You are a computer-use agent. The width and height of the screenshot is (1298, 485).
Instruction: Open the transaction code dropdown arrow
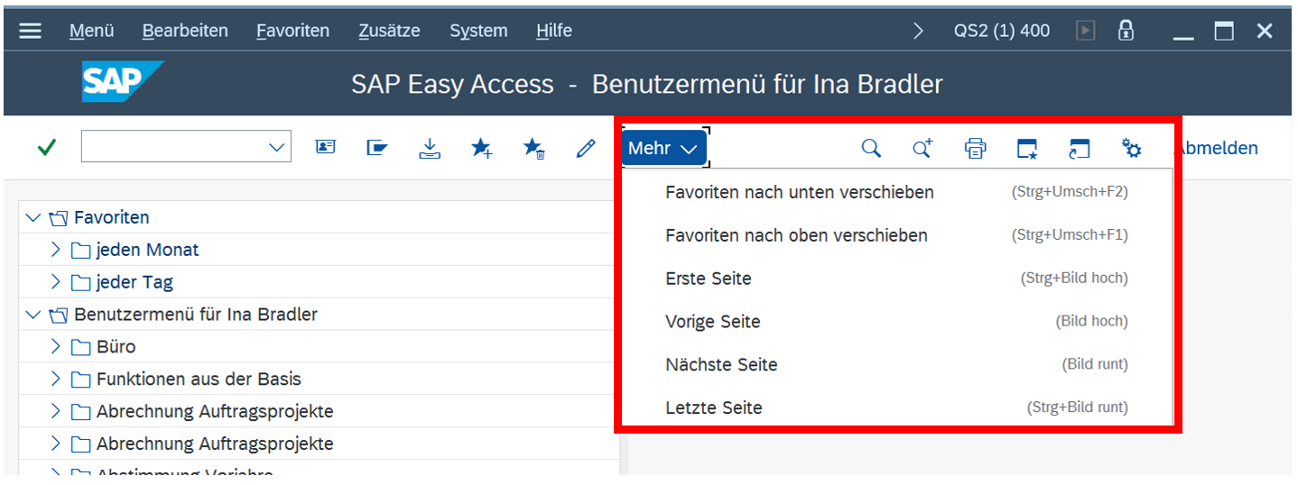click(x=277, y=148)
